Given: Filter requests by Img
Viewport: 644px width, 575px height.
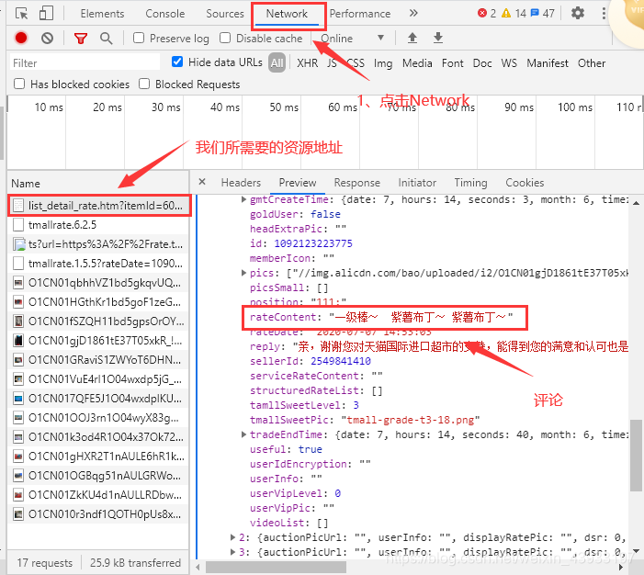Looking at the screenshot, I should point(383,63).
